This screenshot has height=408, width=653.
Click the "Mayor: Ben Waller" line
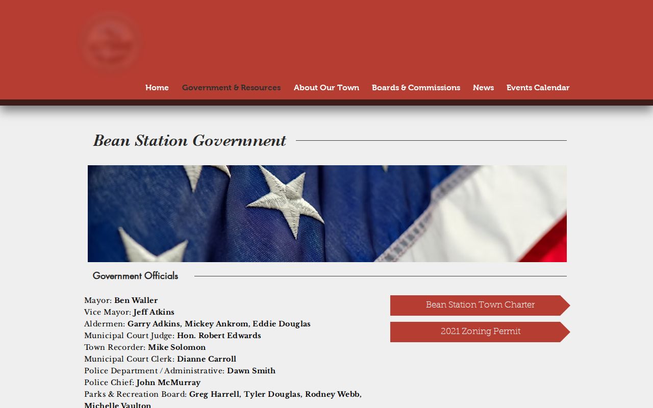pos(121,300)
